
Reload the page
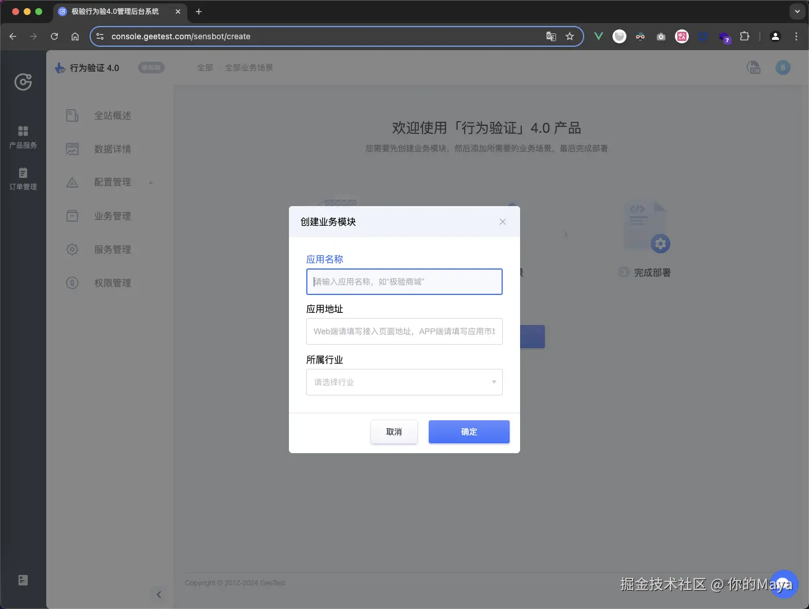[x=54, y=36]
